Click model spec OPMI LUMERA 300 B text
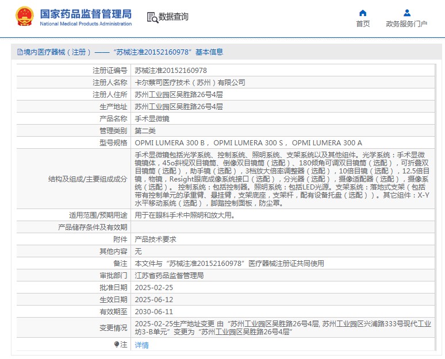This screenshot has width=445, height=359. (170, 142)
